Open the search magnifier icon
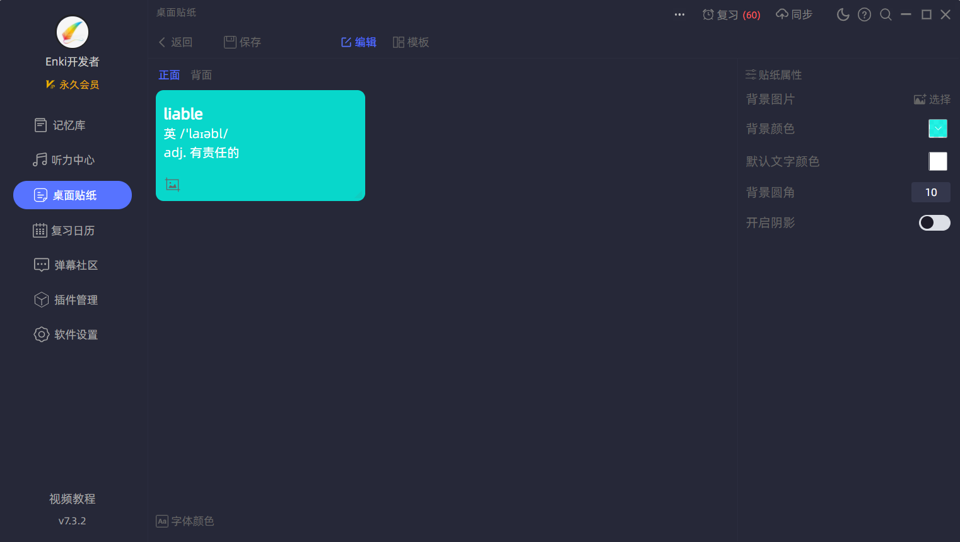 [x=886, y=14]
